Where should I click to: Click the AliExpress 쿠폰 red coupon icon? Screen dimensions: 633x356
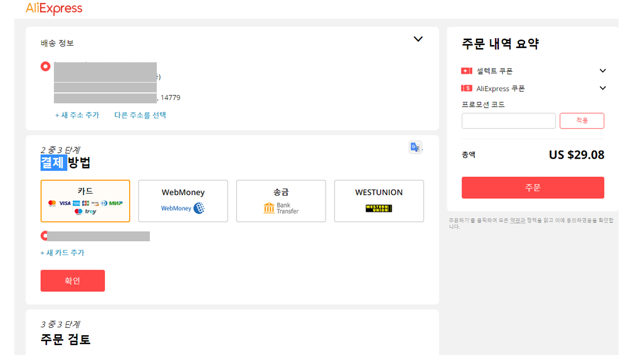466,88
